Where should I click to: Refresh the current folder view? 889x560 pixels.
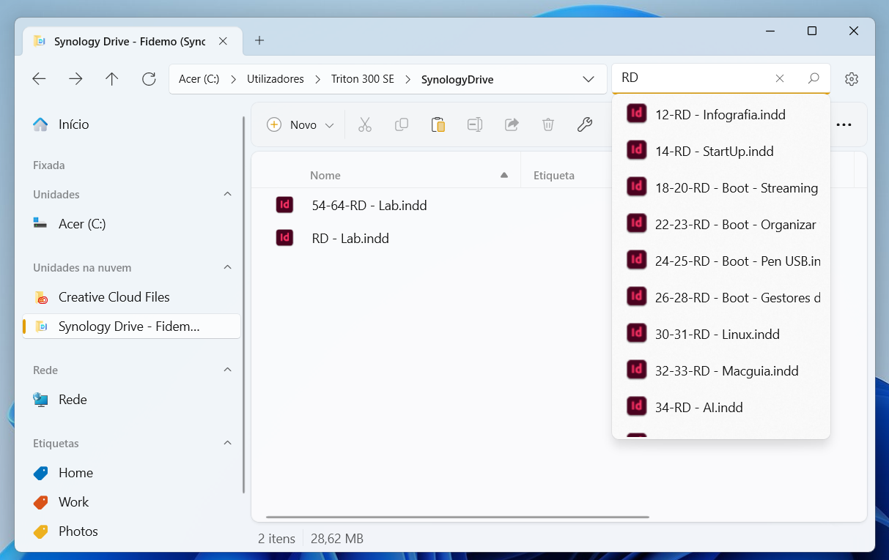149,79
